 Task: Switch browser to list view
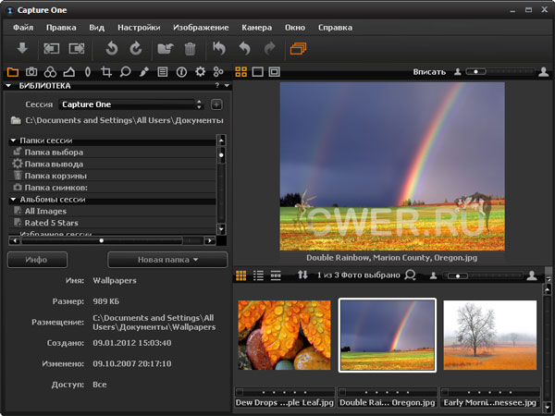coord(258,275)
